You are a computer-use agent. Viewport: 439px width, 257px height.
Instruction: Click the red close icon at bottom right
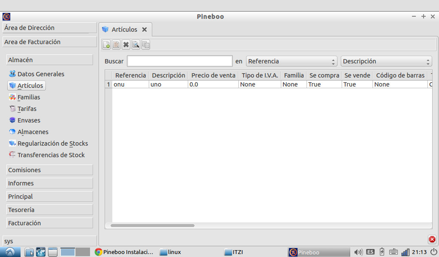pyautogui.click(x=432, y=239)
